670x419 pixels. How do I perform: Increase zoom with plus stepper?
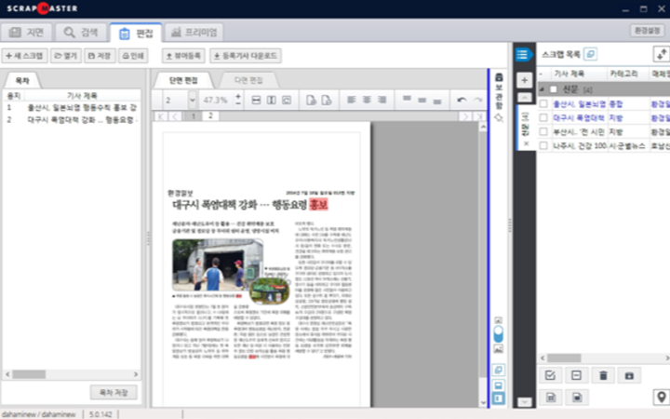(238, 96)
